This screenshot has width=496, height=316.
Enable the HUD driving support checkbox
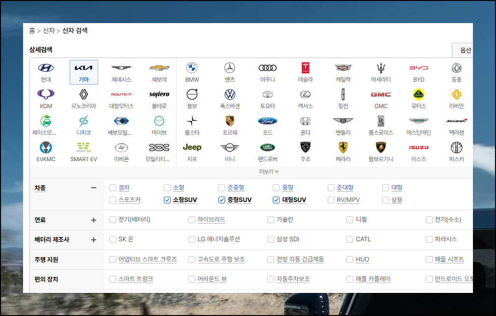pyautogui.click(x=350, y=259)
